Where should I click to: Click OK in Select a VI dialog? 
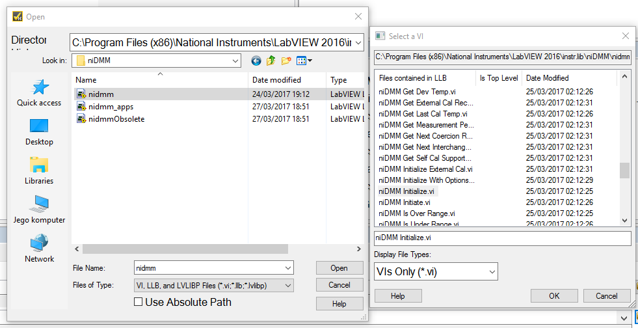coord(554,296)
